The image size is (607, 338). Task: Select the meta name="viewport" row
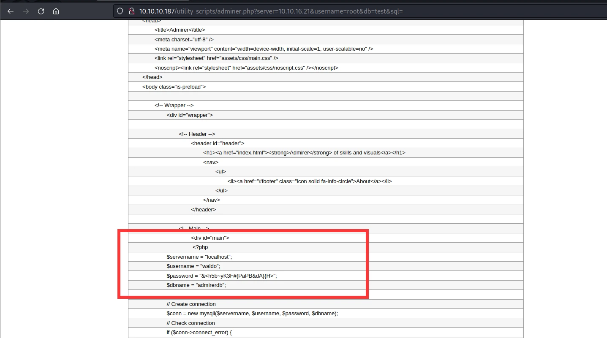(326, 49)
